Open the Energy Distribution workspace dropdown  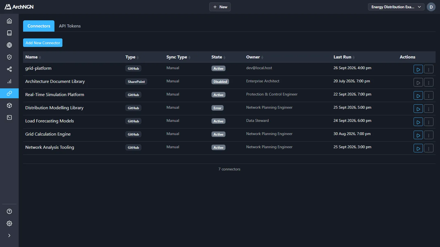[396, 7]
